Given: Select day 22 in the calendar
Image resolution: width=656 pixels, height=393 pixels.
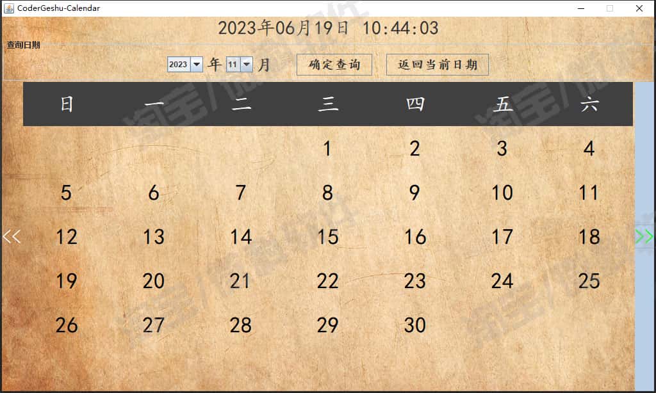Looking at the screenshot, I should [x=327, y=281].
